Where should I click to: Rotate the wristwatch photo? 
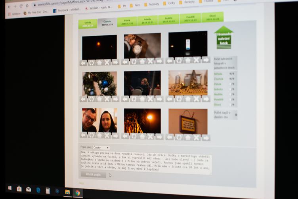(x=134, y=62)
